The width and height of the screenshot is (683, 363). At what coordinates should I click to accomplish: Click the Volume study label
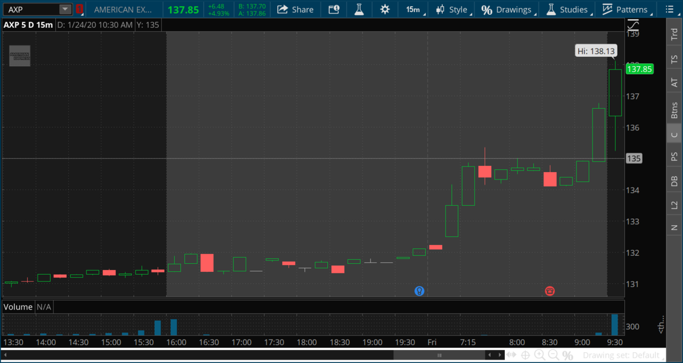click(18, 307)
